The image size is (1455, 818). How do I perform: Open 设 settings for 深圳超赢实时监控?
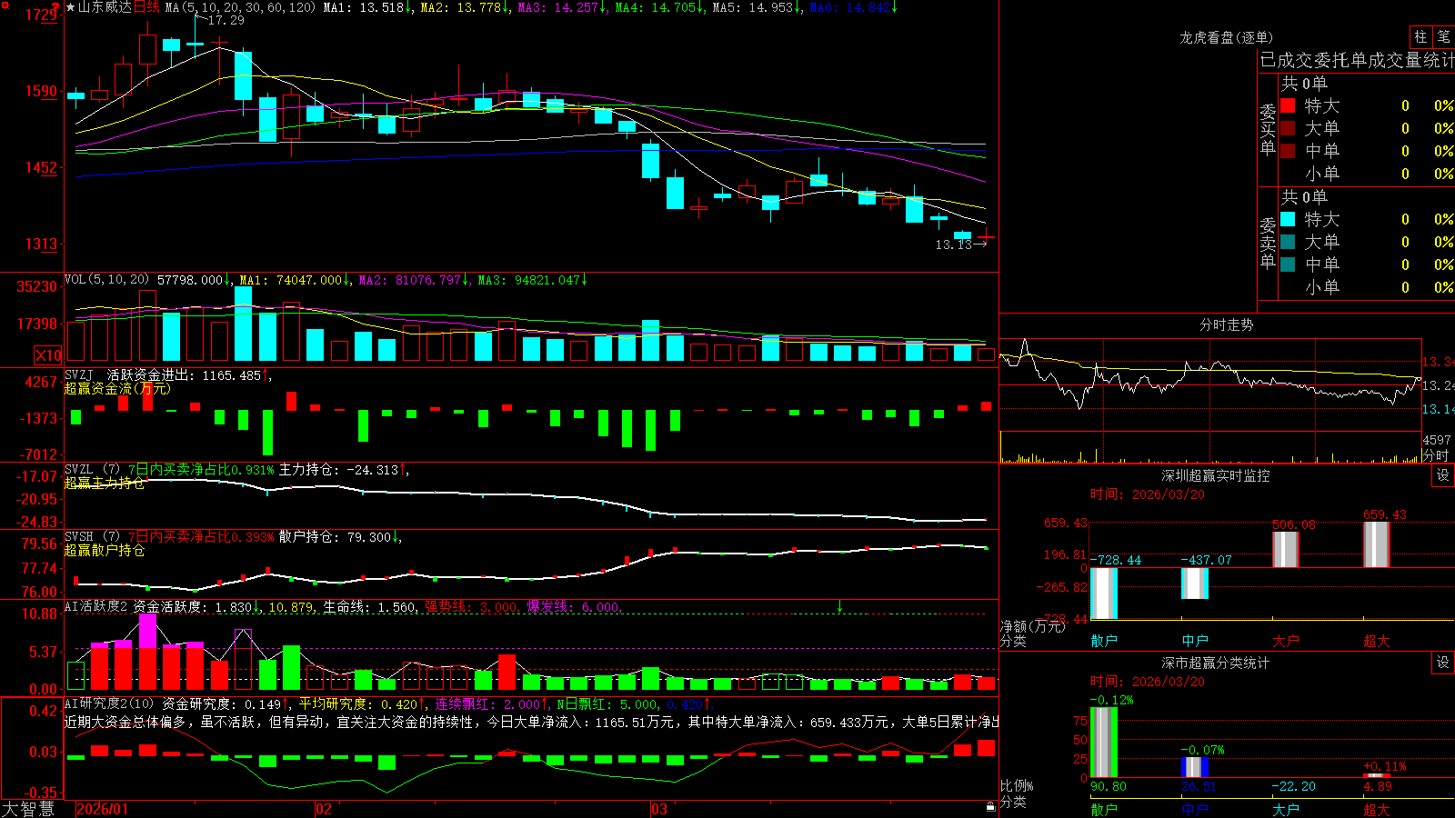coord(1443,475)
